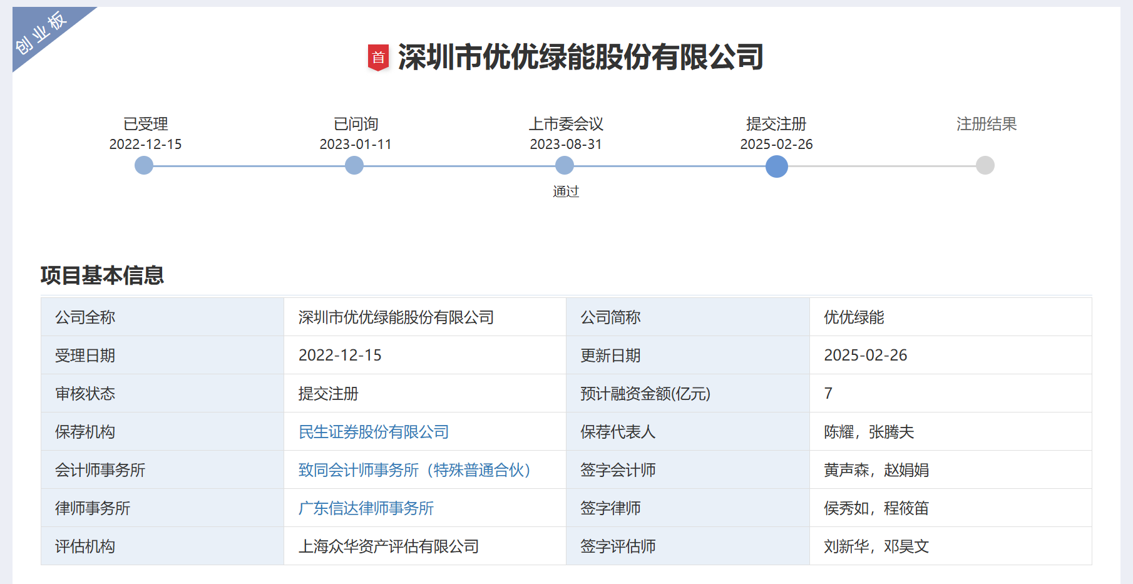Select the 上市委会议 timeline node
Screen dimensions: 1133x584
pos(565,166)
